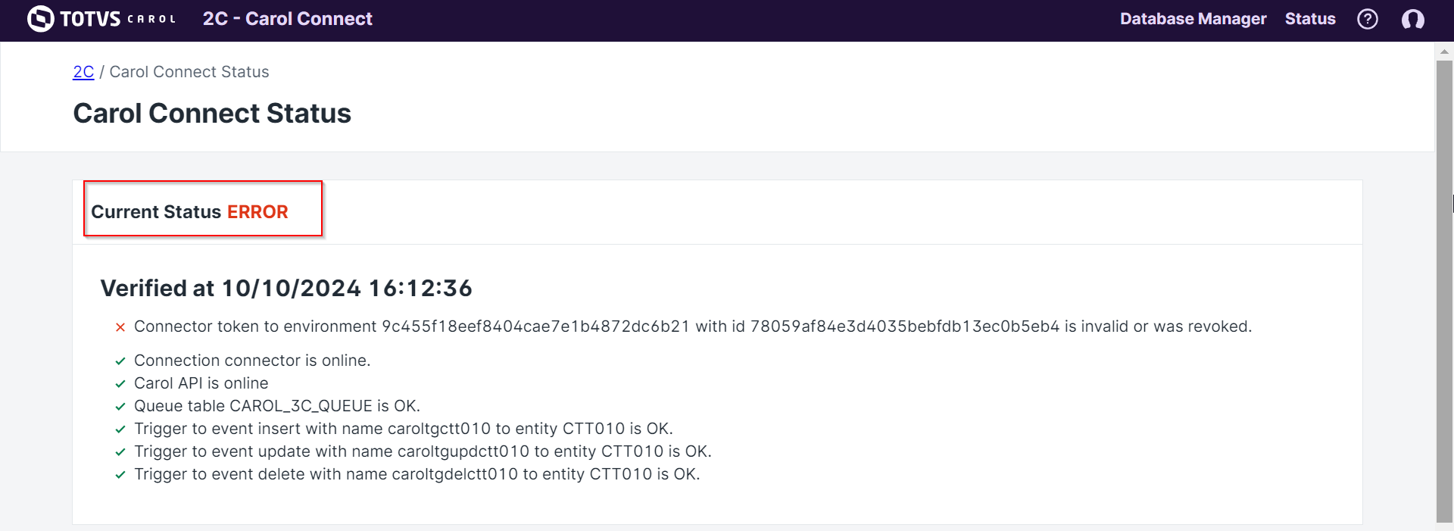Select the Verified at timestamp heading

(x=286, y=288)
